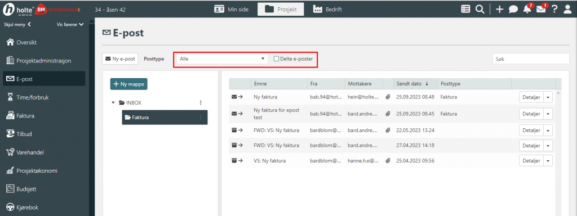Expand the Detaljer dropdown arrow for Ny faktura
The width and height of the screenshot is (577, 216).
pyautogui.click(x=548, y=97)
